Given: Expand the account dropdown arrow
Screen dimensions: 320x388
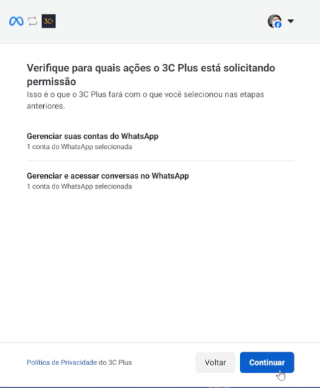Looking at the screenshot, I should point(291,21).
